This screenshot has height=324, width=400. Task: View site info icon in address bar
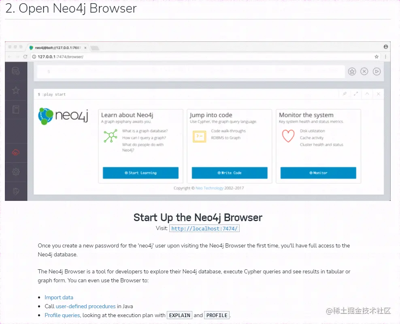(34, 57)
